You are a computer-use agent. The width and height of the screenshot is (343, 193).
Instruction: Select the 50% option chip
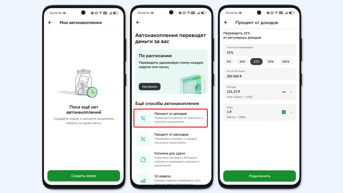270,61
